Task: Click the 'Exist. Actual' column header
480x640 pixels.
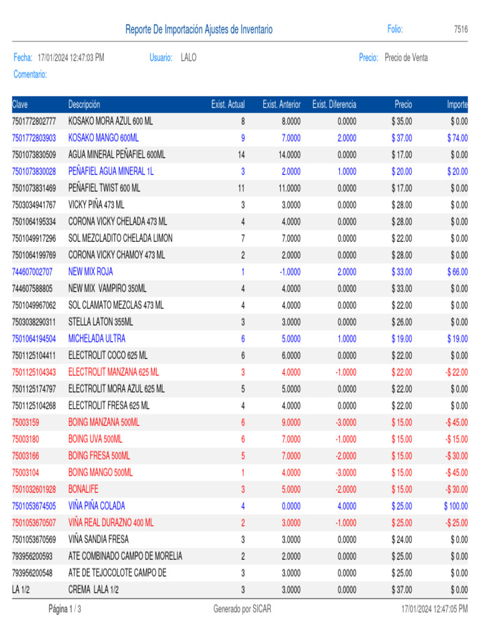Action: pyautogui.click(x=227, y=104)
